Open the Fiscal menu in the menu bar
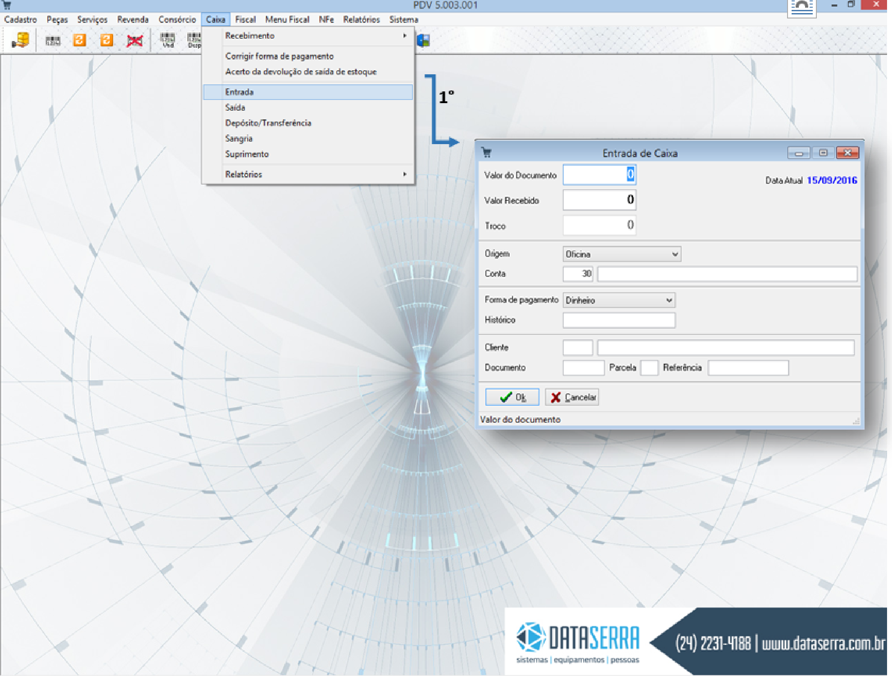892x676 pixels. click(245, 19)
